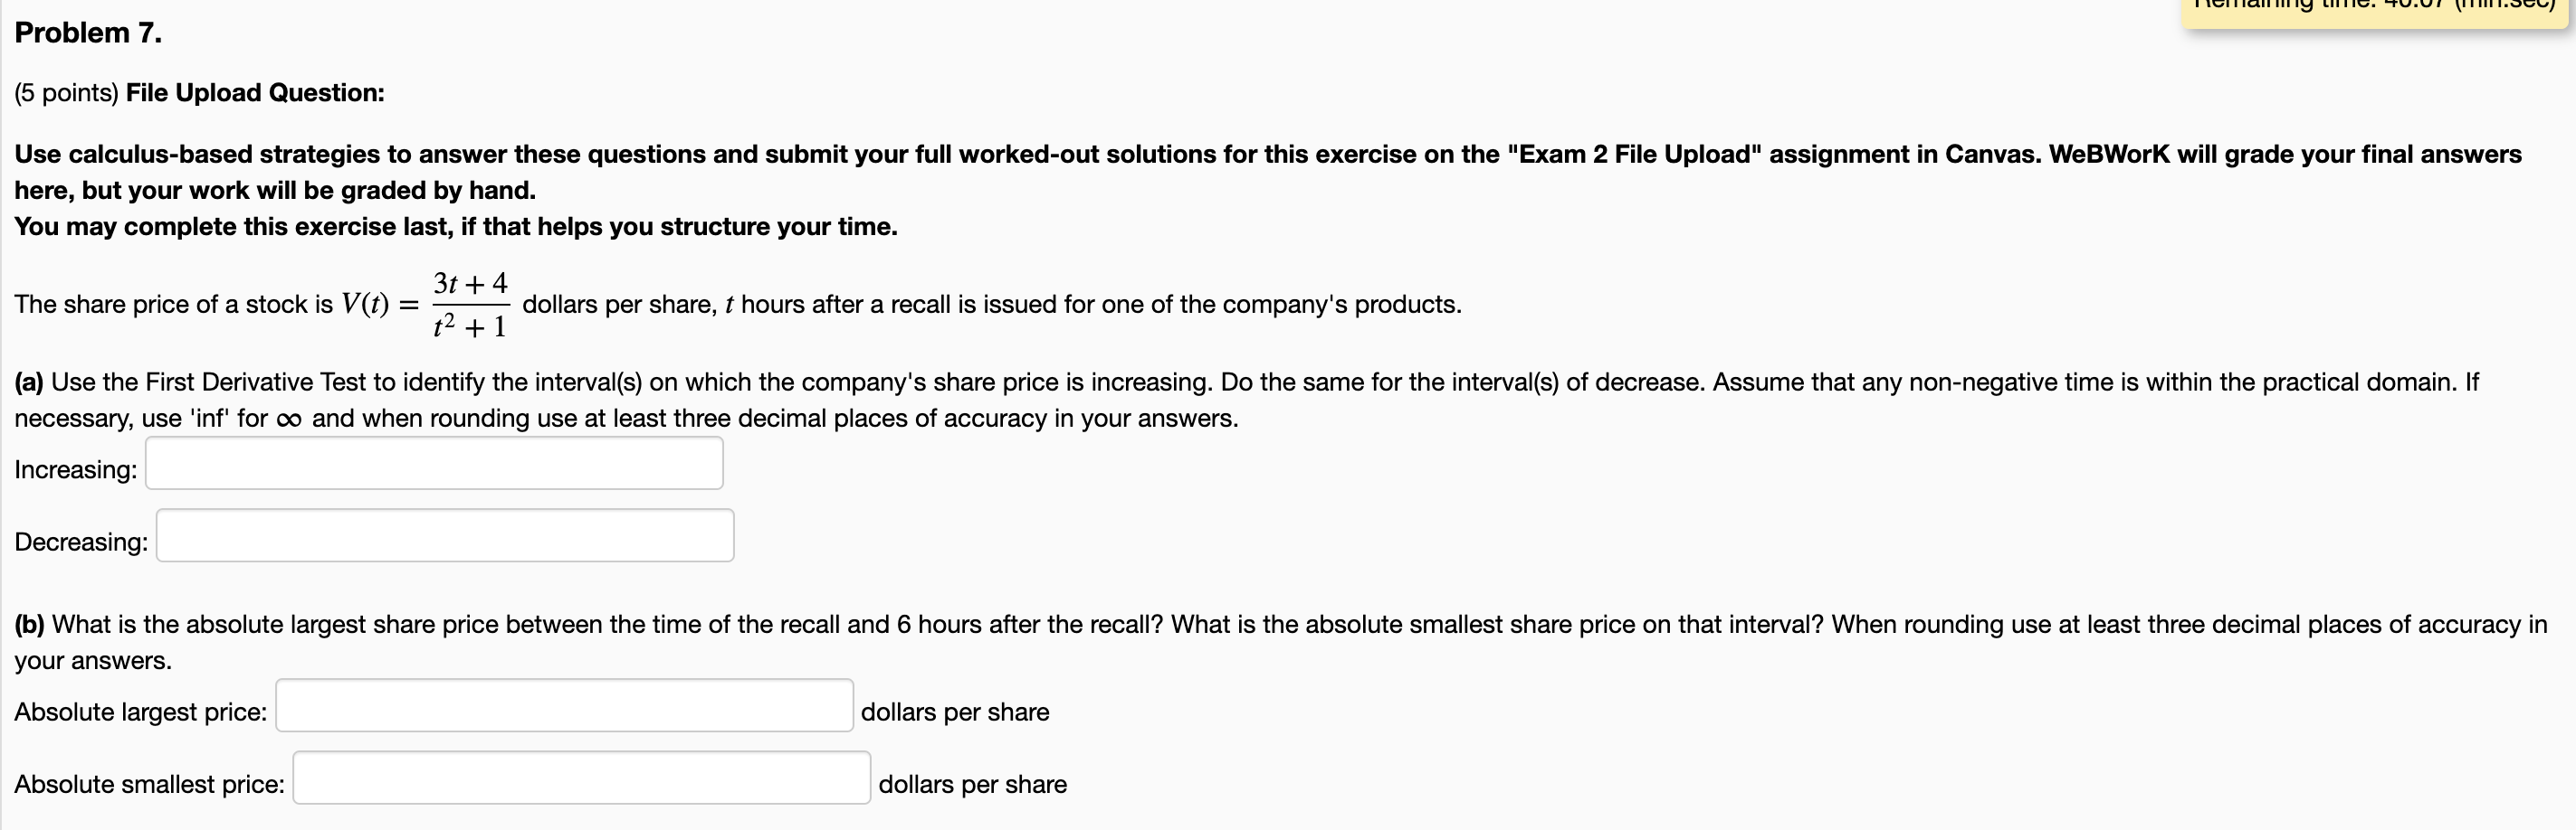This screenshot has width=2576, height=830.
Task: Click the Decreasing interval input field
Action: pos(444,535)
